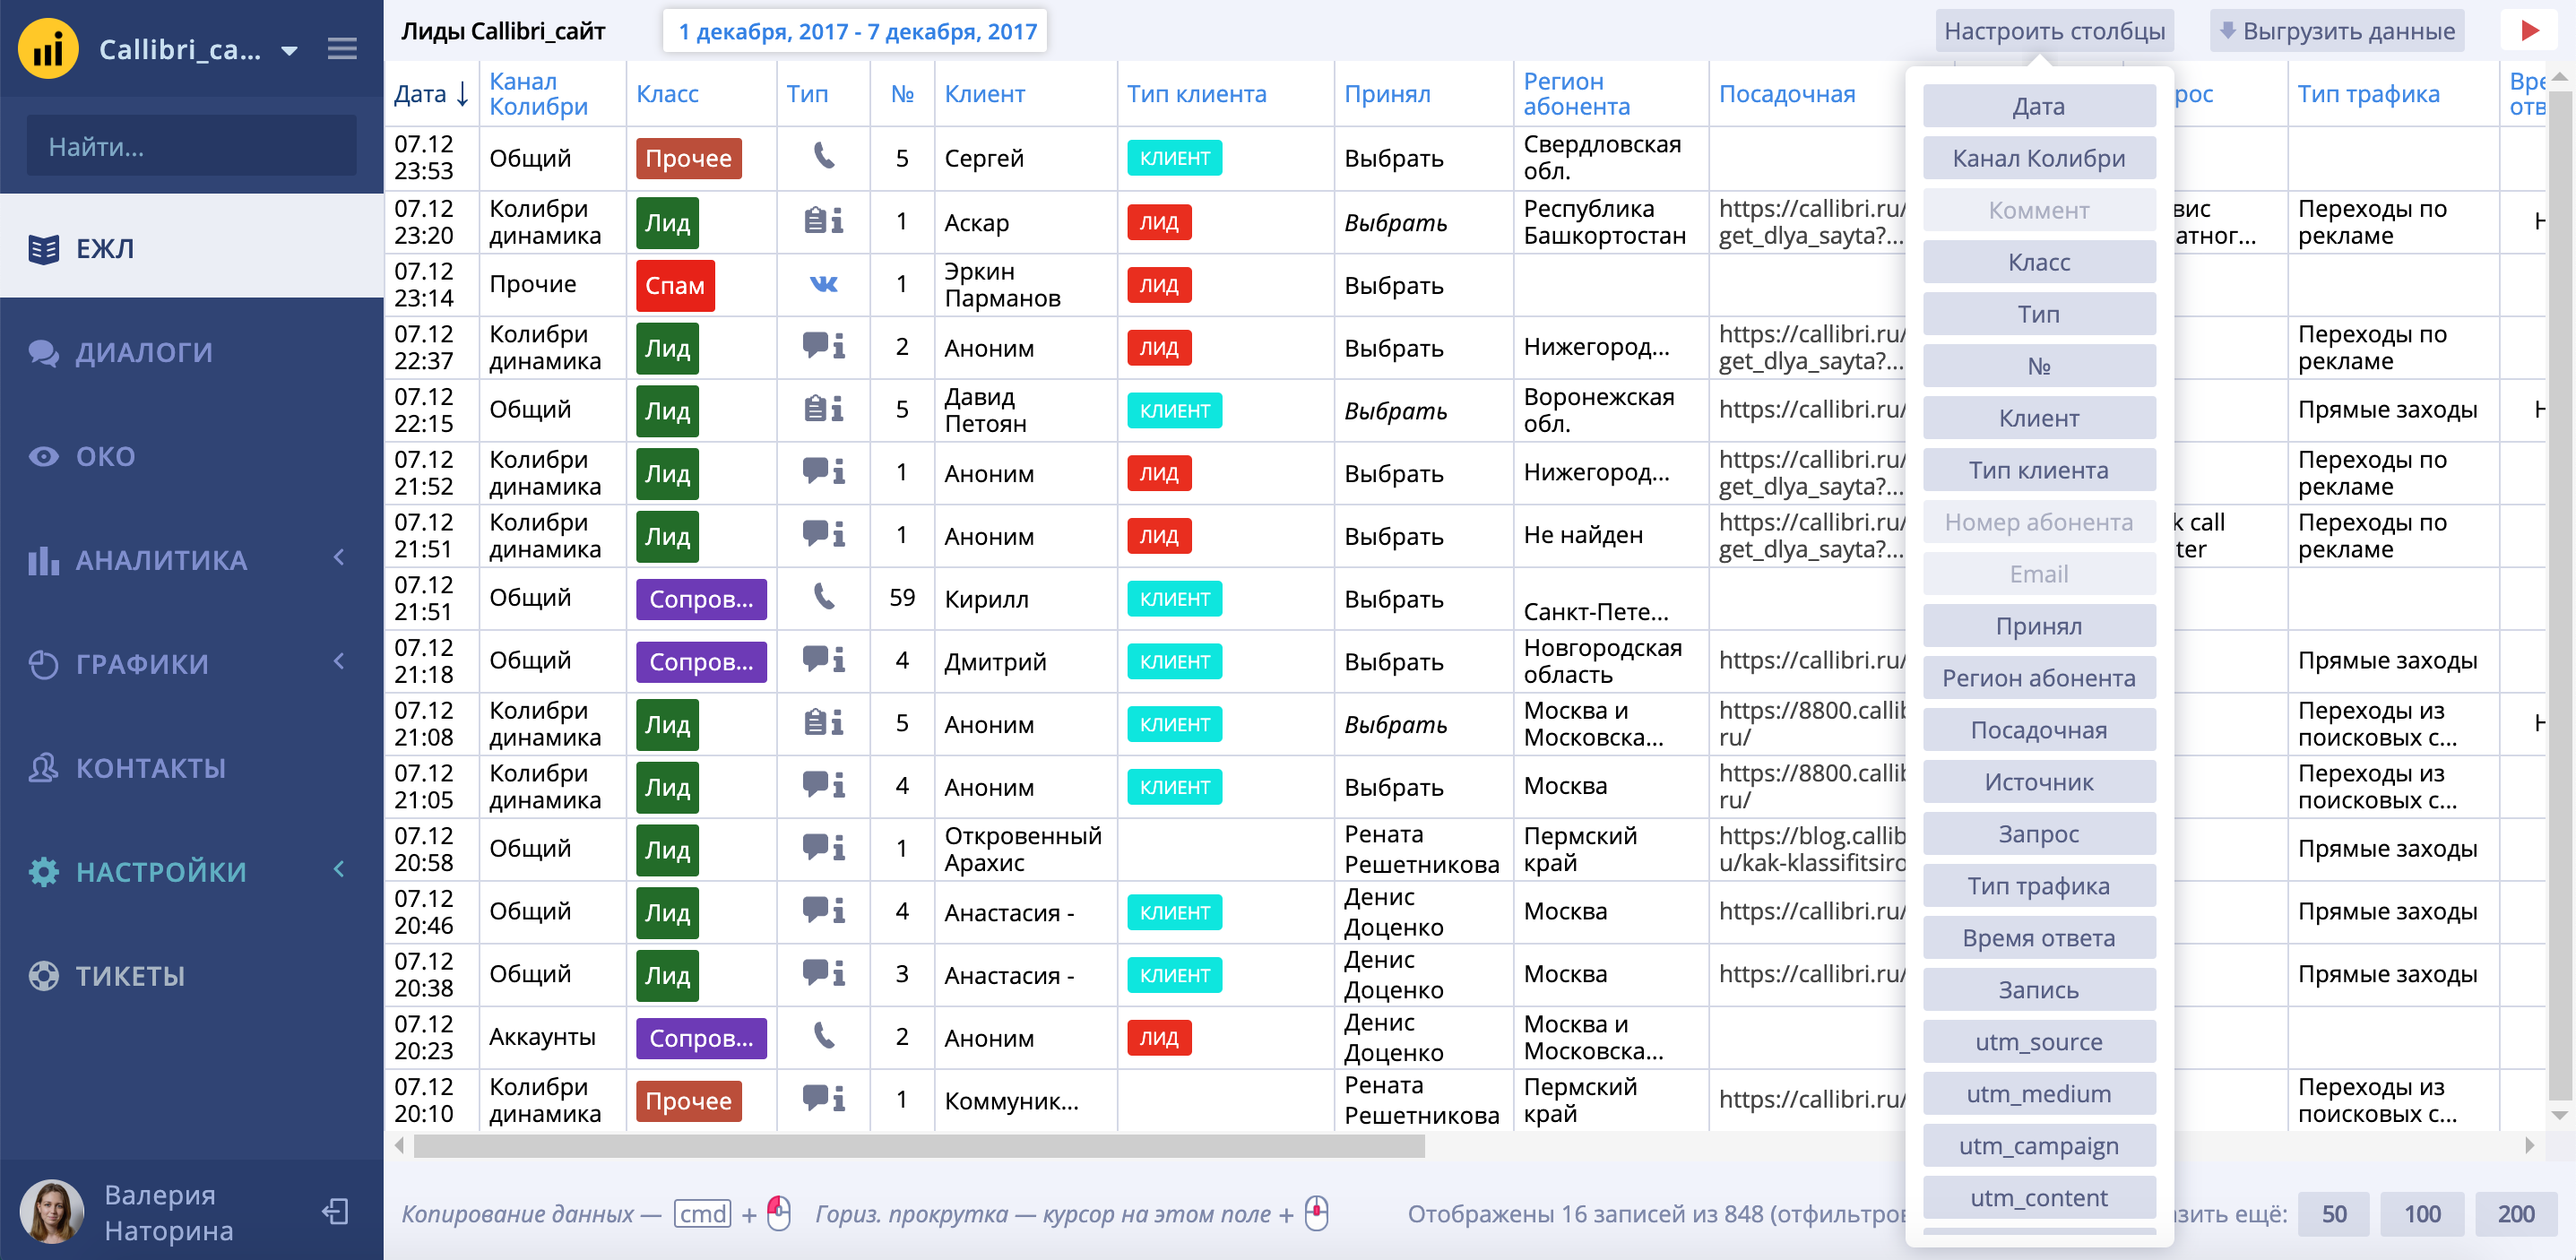Click the phone icon in Сергей row
The width and height of the screenshot is (2576, 1260).
click(823, 157)
